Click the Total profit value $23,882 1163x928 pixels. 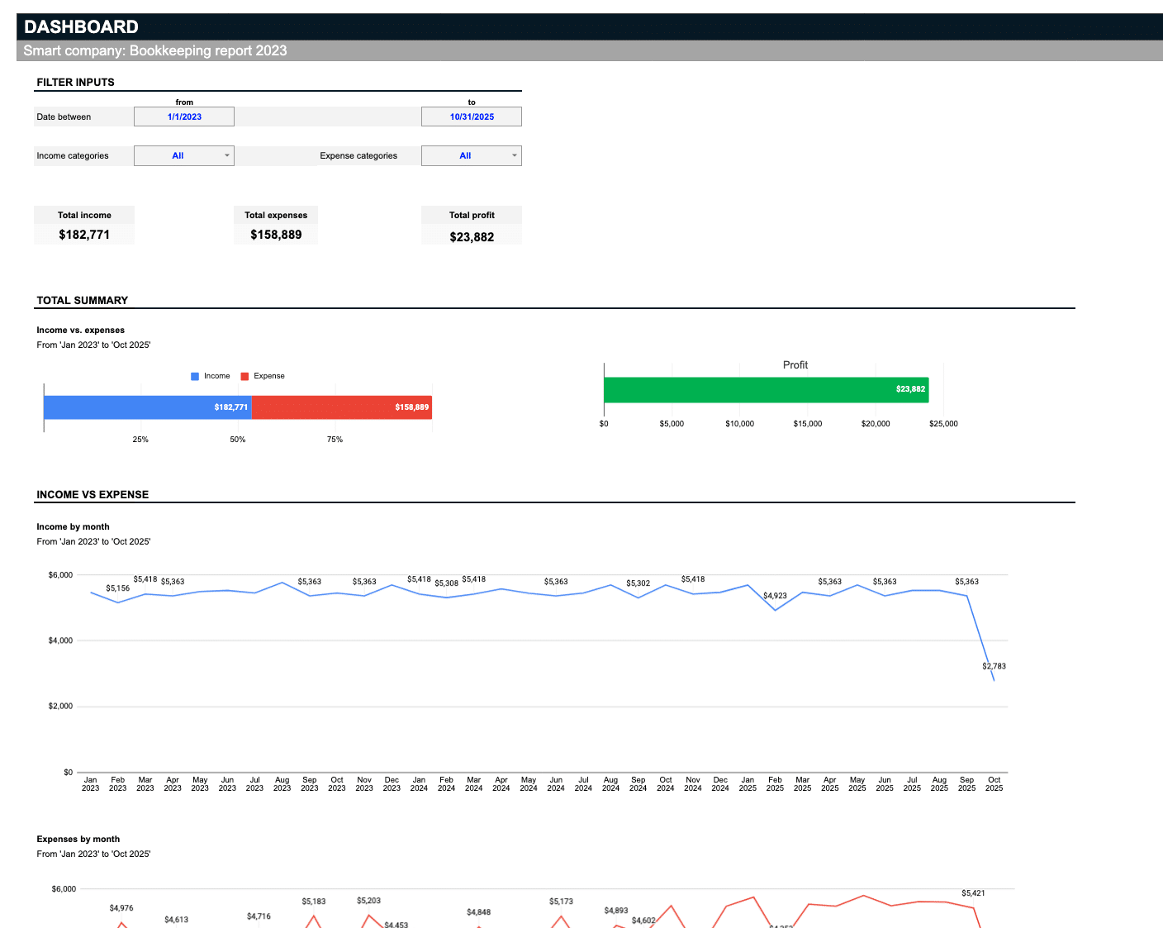472,237
